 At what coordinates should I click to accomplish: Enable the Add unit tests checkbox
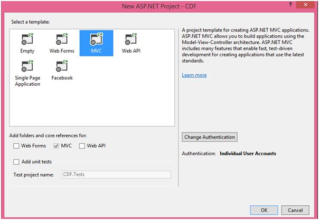16,162
